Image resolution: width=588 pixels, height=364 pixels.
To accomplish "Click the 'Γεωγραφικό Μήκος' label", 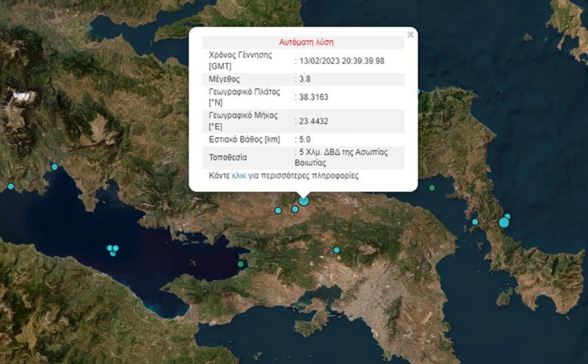I will [x=244, y=115].
